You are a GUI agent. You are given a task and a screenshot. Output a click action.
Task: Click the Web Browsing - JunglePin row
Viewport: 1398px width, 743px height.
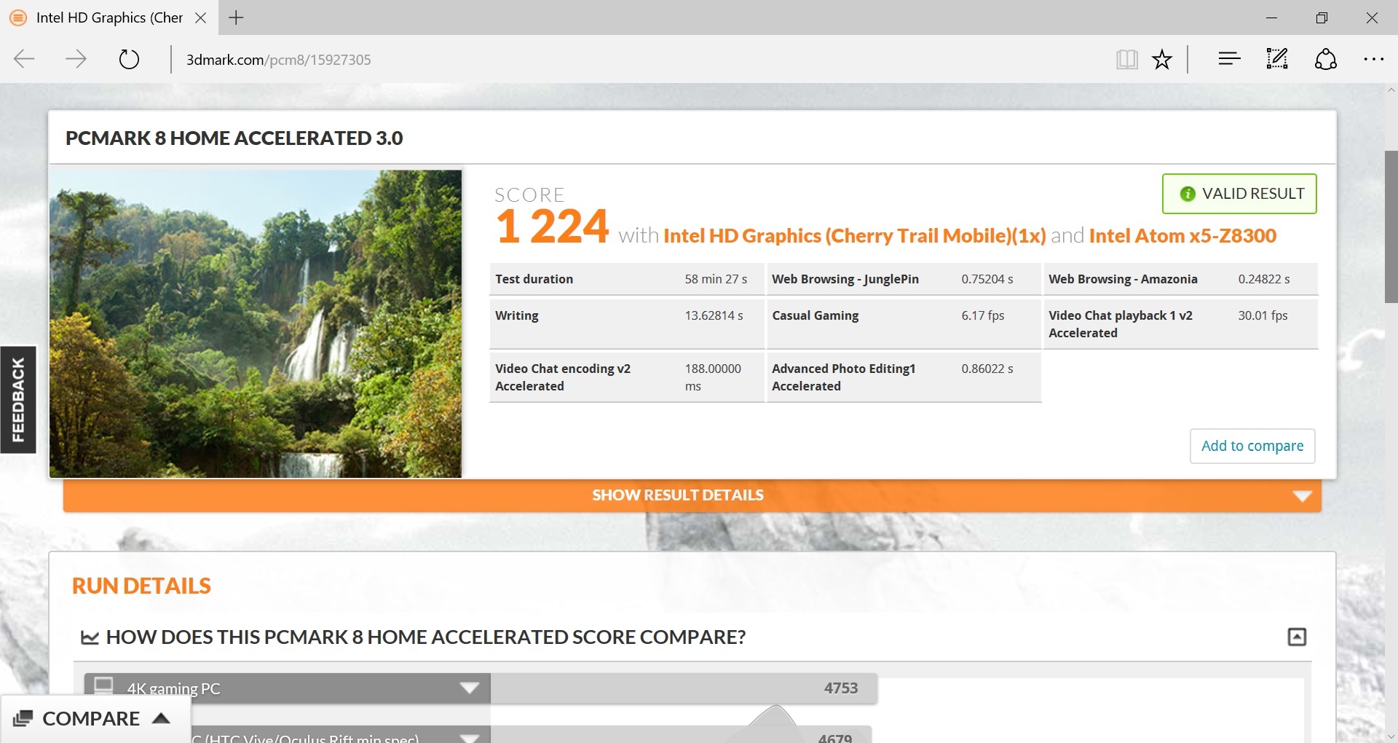coord(904,279)
